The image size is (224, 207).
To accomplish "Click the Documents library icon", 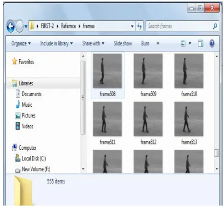I will 18,94.
